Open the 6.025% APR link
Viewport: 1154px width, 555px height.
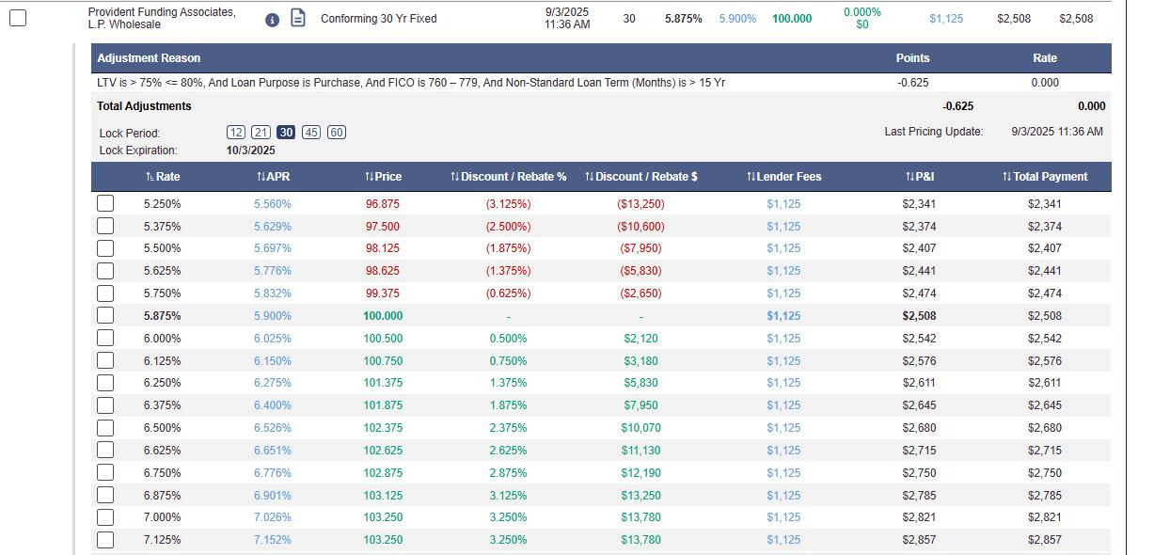tap(273, 339)
